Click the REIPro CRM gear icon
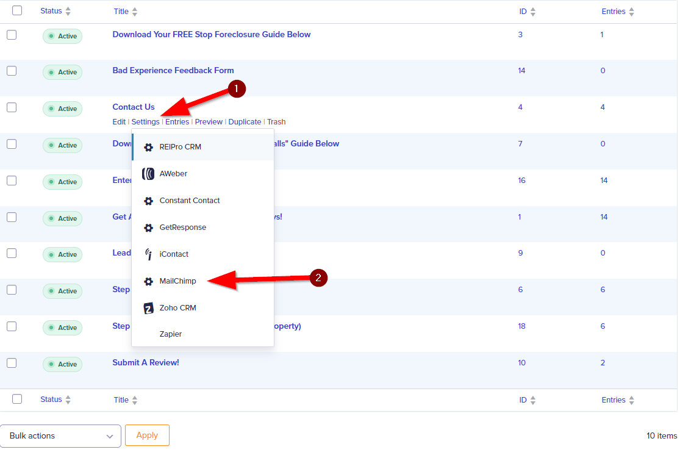The height and width of the screenshot is (455, 680). [x=148, y=147]
